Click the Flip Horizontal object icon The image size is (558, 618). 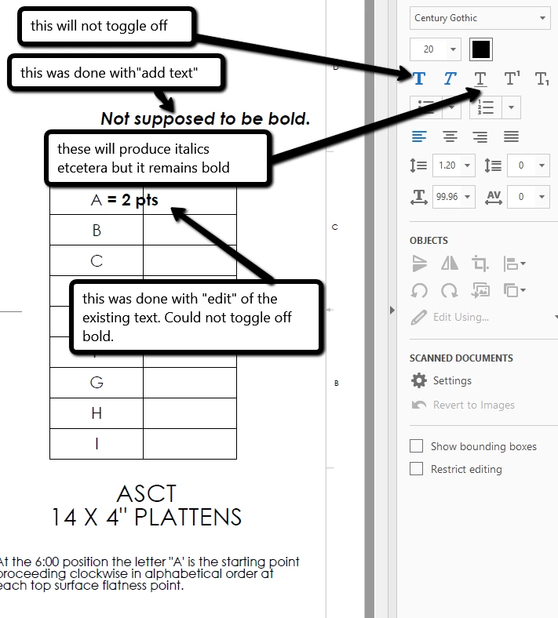point(450,264)
